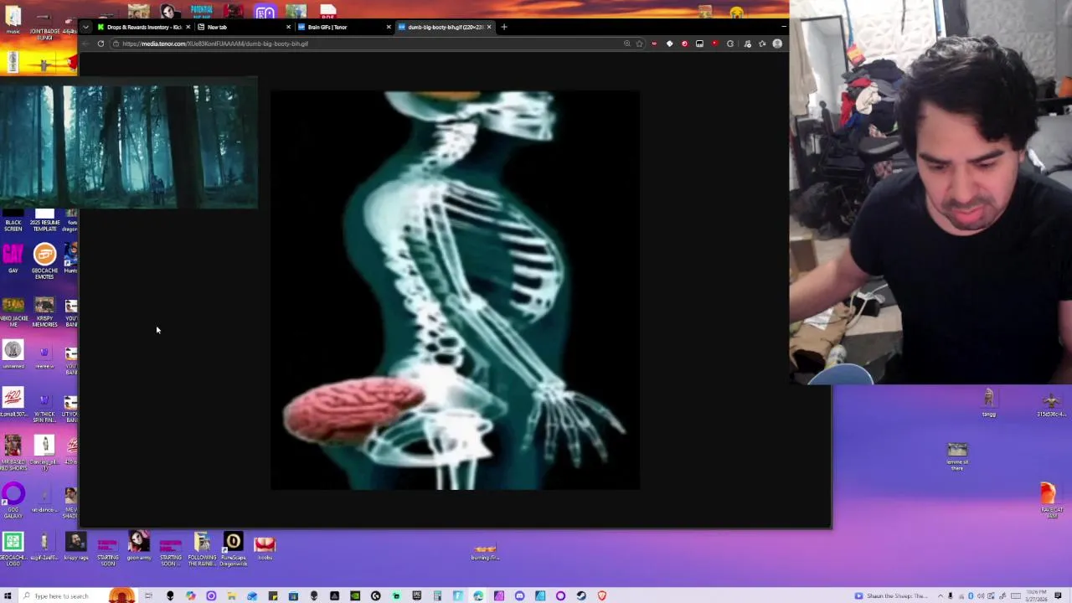Select the RAVE CAT desktop icon

[x=1052, y=500]
